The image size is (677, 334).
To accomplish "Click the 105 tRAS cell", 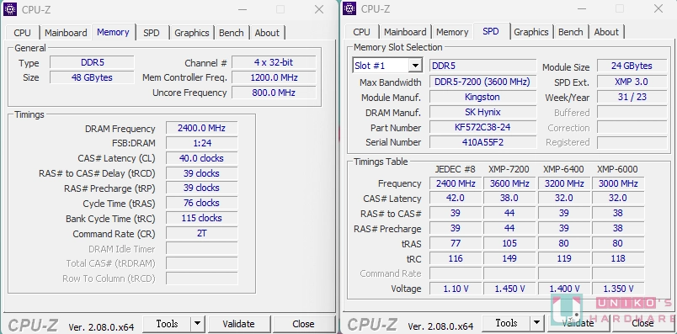I will coord(509,243).
